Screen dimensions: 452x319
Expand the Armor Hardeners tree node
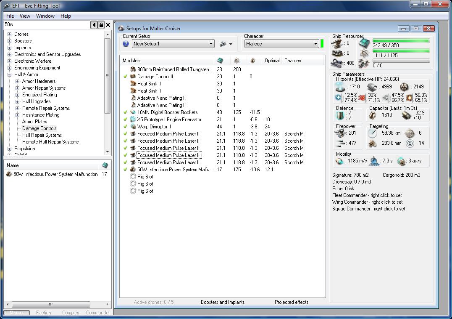(x=18, y=81)
